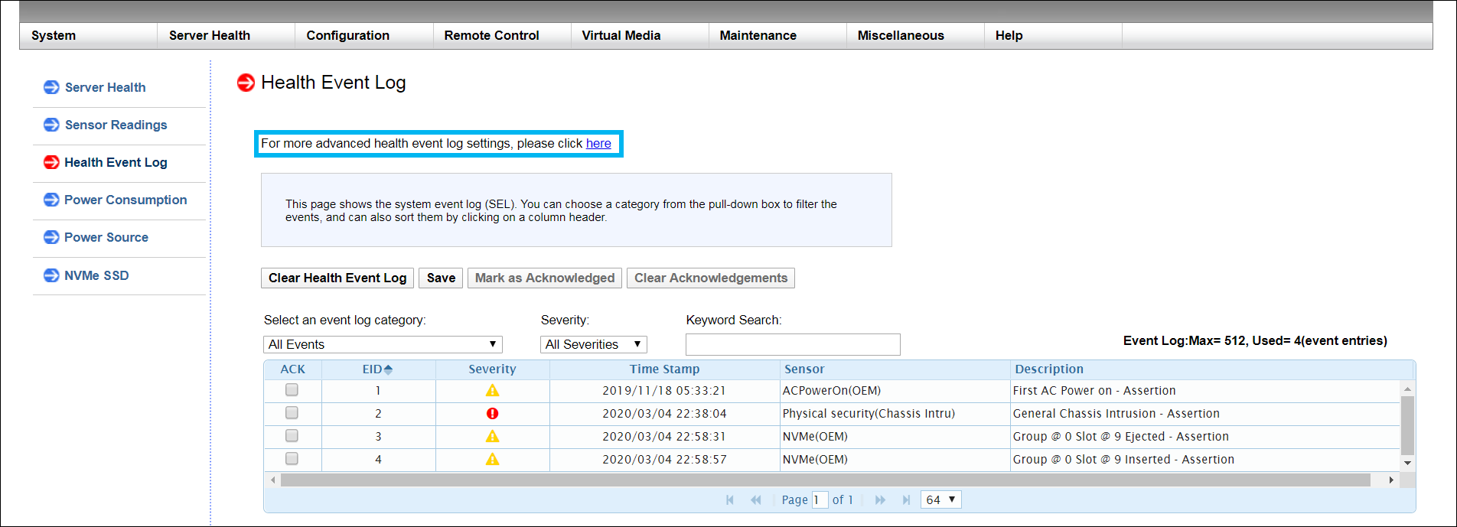Click the Power Consumption arrow icon

tap(51, 200)
